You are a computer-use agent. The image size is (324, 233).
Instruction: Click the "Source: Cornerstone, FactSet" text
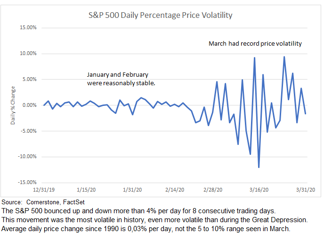click(46, 201)
